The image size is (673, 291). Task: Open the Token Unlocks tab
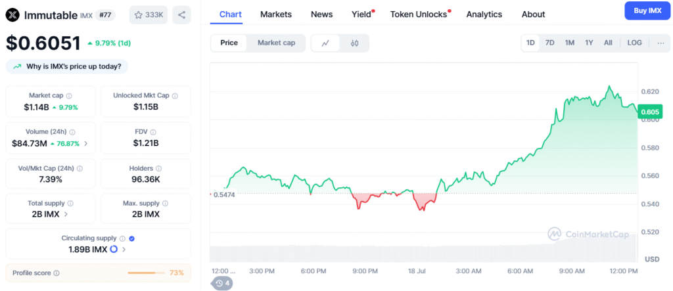click(x=420, y=14)
